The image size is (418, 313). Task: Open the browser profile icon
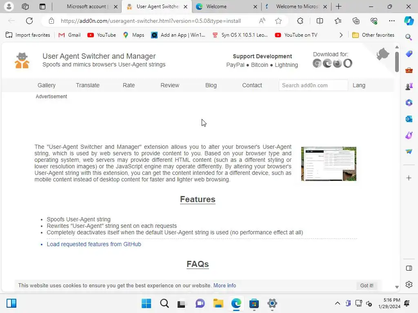9,7
